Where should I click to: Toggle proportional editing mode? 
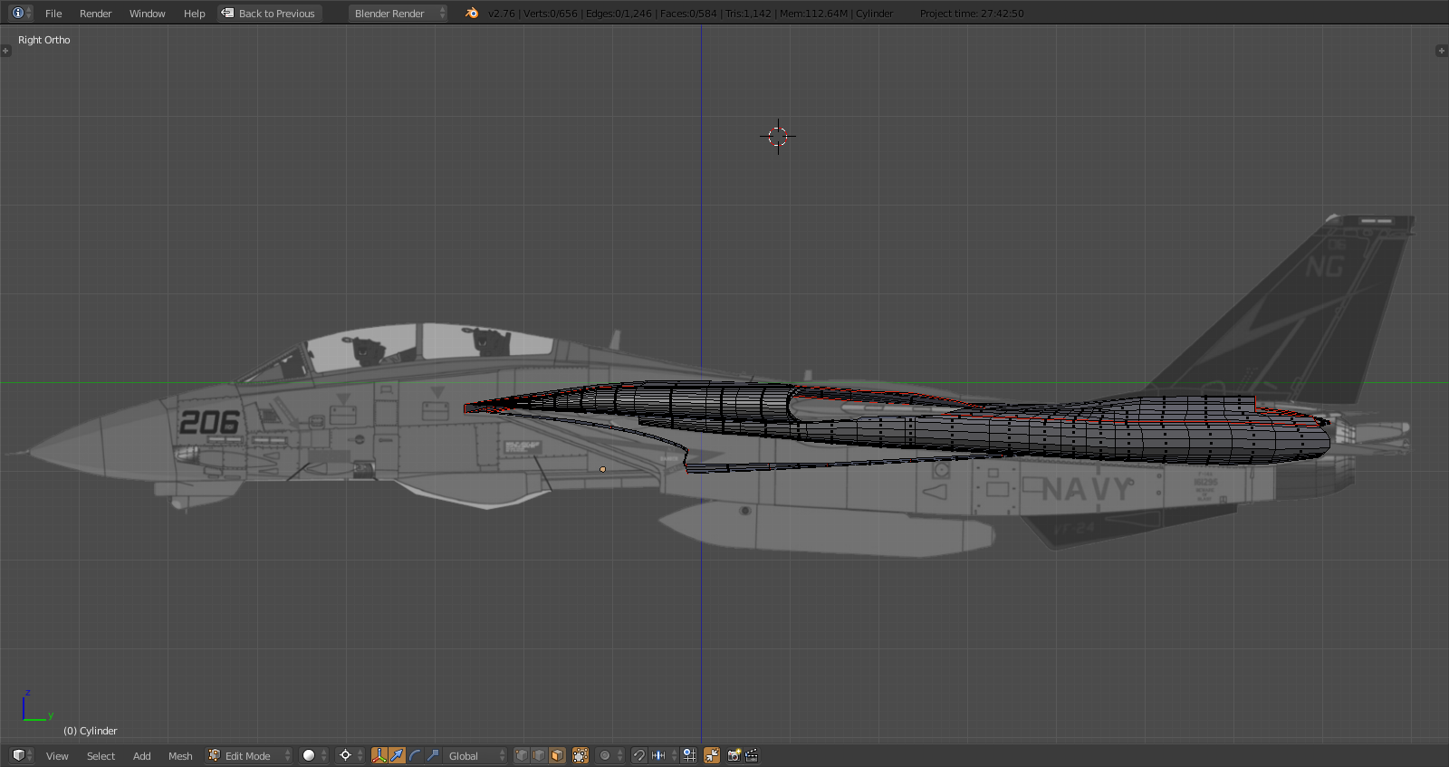tap(606, 755)
